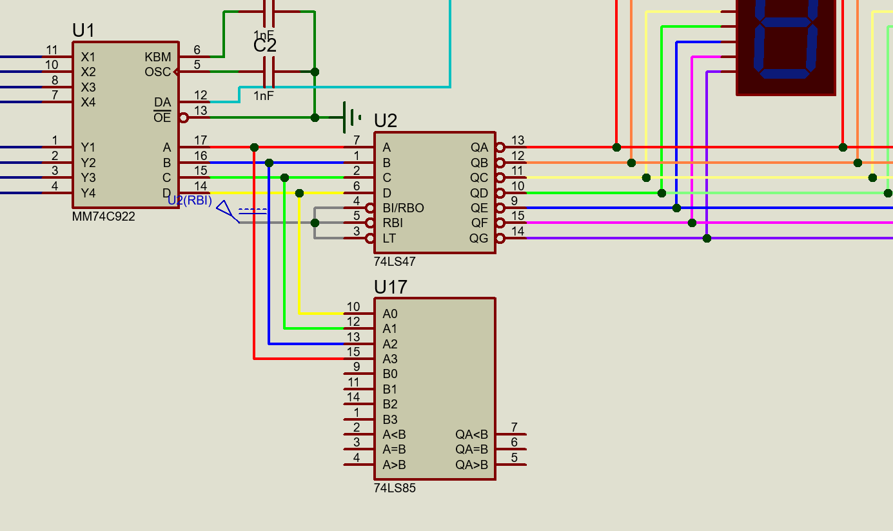Screen dimensions: 893x531
Task: Click the inverted OE pin bubble on U1
Action: 184,117
